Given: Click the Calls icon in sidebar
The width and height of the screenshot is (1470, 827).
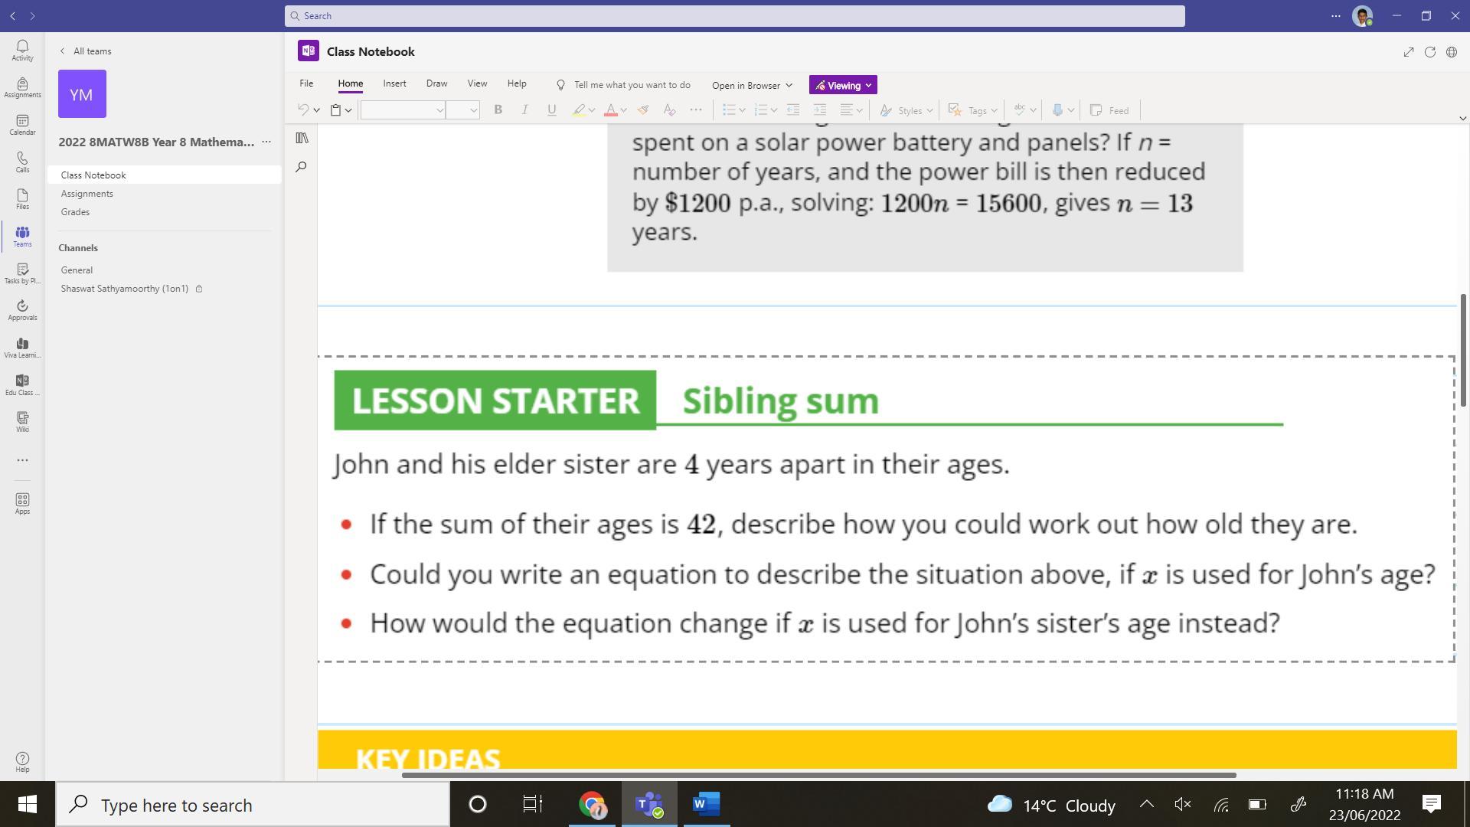Looking at the screenshot, I should coord(22,162).
